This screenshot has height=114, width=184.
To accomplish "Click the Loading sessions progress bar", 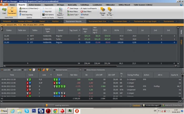I will click(50, 105).
